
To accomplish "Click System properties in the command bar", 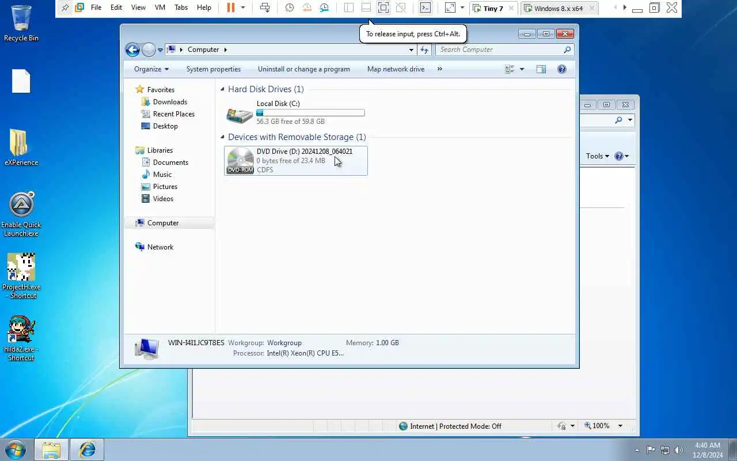I will click(x=214, y=69).
